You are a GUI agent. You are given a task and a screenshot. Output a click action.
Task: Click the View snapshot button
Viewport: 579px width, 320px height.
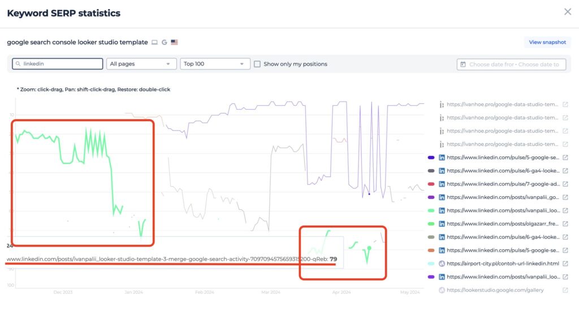pyautogui.click(x=547, y=42)
